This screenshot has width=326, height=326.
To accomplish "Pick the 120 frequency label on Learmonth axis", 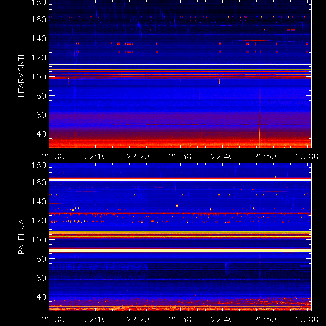I will point(39,57).
